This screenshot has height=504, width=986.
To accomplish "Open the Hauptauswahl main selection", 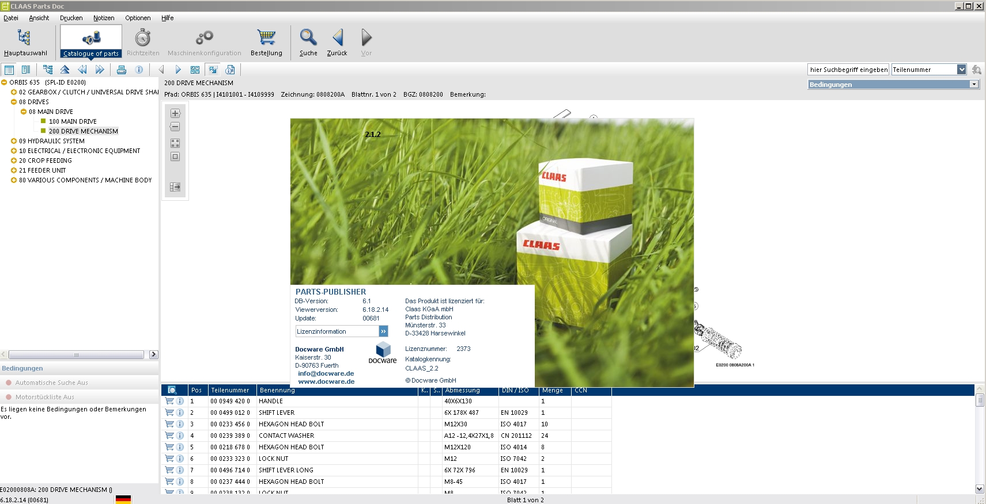I will point(25,43).
